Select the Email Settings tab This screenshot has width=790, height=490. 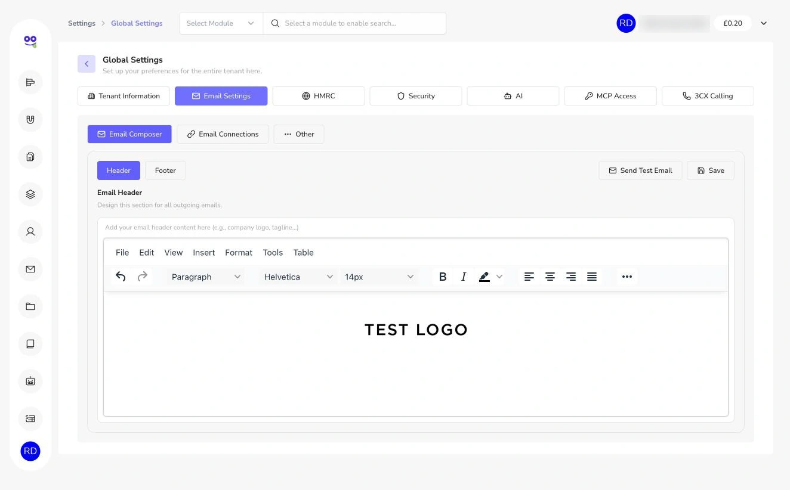click(221, 96)
